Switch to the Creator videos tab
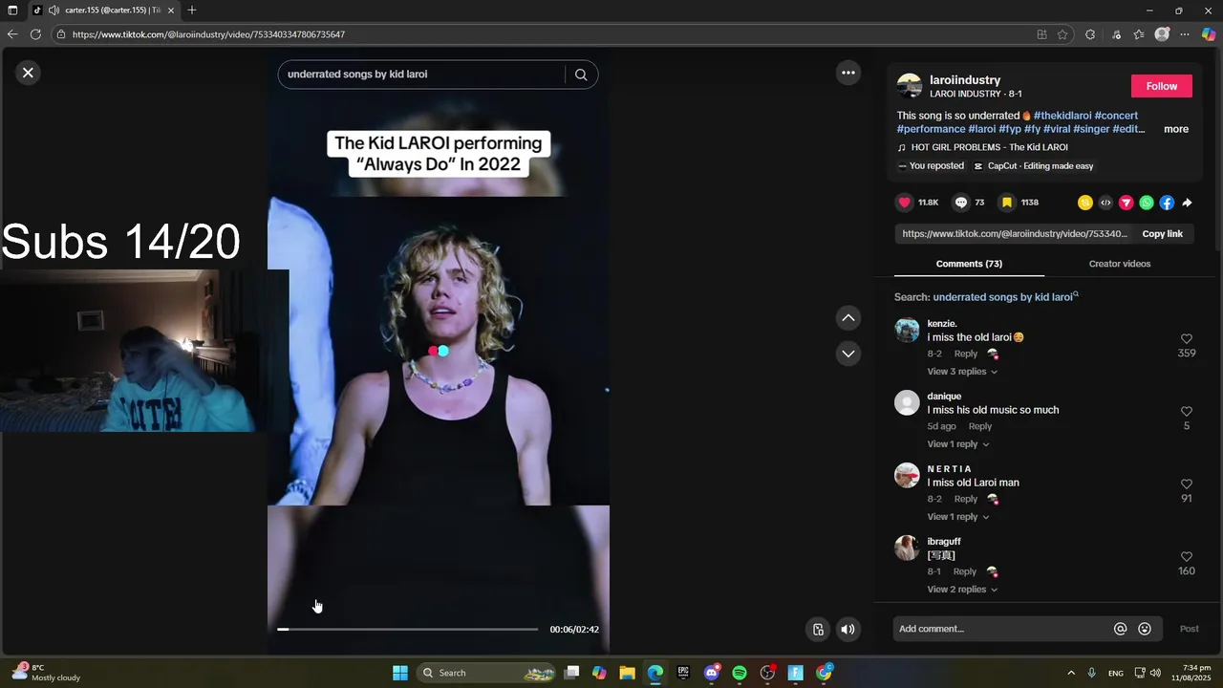1223x688 pixels. click(x=1119, y=264)
